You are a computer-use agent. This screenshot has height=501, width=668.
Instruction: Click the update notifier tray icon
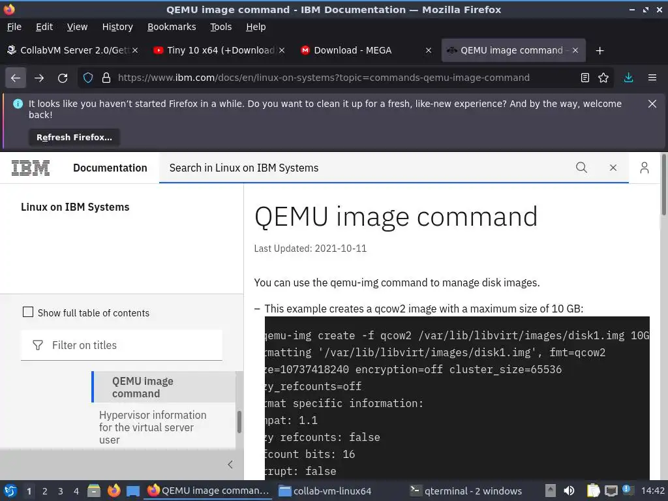(627, 490)
